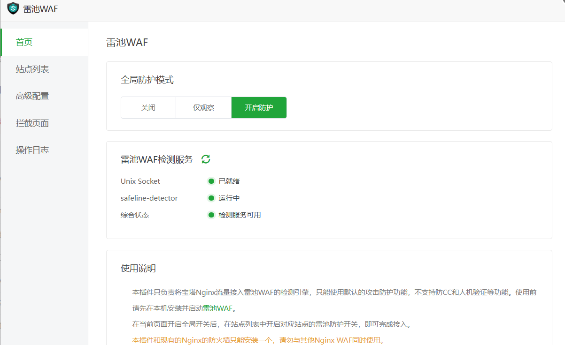The height and width of the screenshot is (345, 565).
Task: Refresh the 雷池WAF检测服务 status
Action: click(x=206, y=159)
